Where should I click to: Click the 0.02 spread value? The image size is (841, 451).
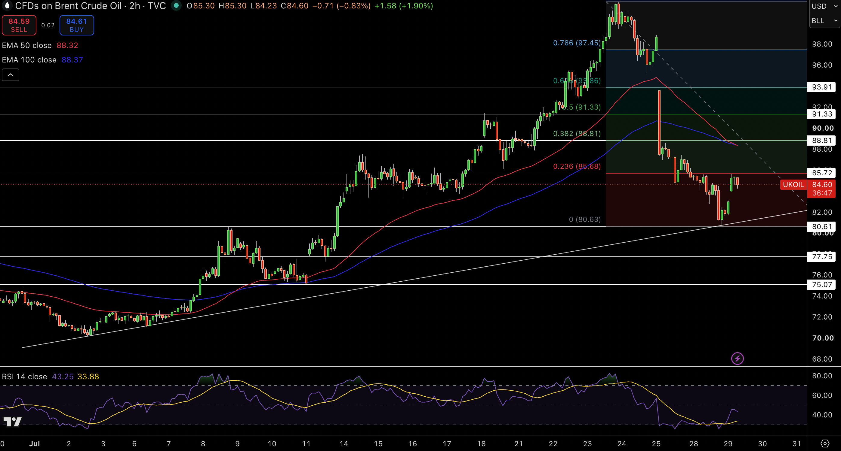48,25
